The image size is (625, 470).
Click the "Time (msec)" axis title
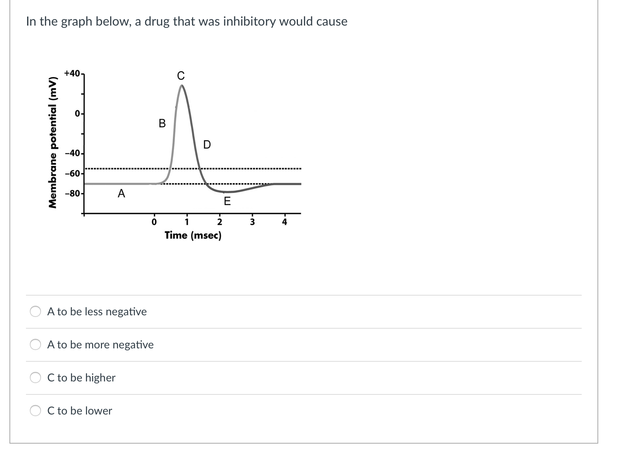[x=193, y=235]
